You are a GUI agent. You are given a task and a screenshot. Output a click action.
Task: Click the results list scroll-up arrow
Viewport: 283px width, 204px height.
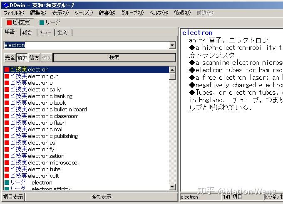(x=172, y=70)
